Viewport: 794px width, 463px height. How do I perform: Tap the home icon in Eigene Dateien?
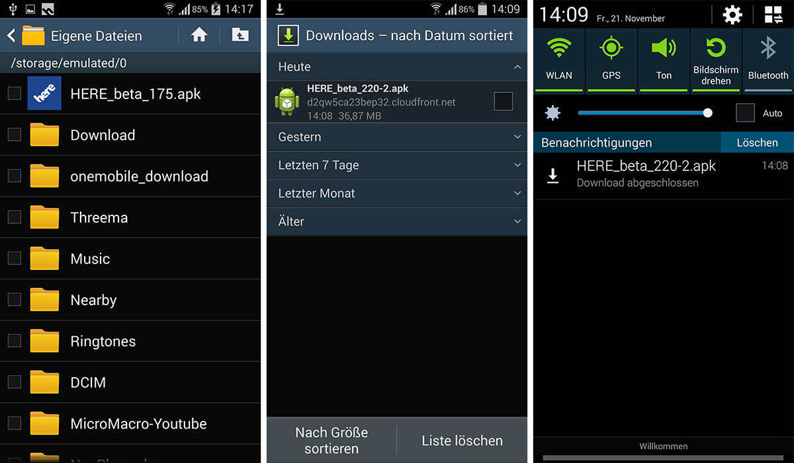tap(199, 35)
